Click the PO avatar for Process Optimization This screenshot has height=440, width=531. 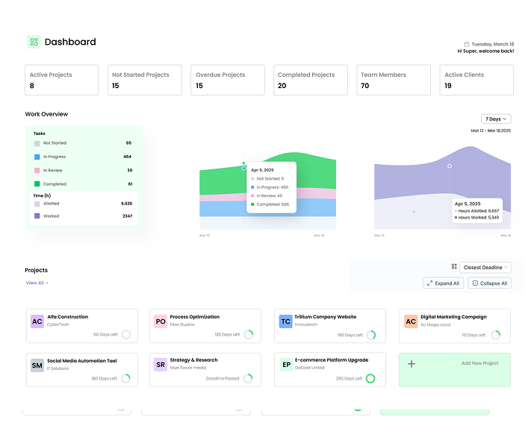click(161, 321)
